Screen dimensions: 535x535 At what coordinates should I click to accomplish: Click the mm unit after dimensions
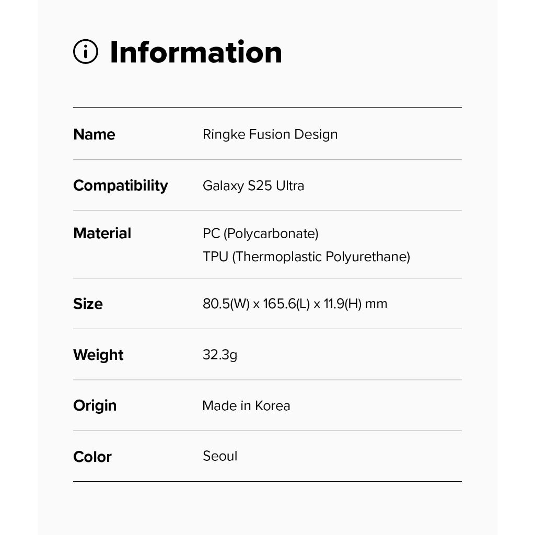[376, 304]
